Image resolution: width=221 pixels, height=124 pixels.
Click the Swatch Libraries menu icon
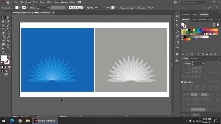tap(183, 54)
